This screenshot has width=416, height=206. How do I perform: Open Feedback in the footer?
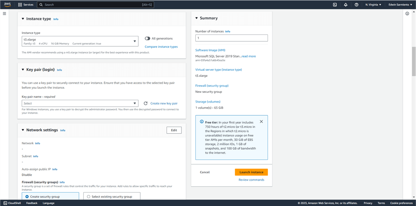(32, 203)
